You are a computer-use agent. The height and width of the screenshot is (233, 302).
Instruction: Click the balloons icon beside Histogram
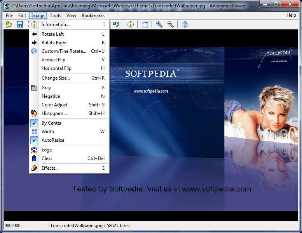pyautogui.click(x=34, y=113)
